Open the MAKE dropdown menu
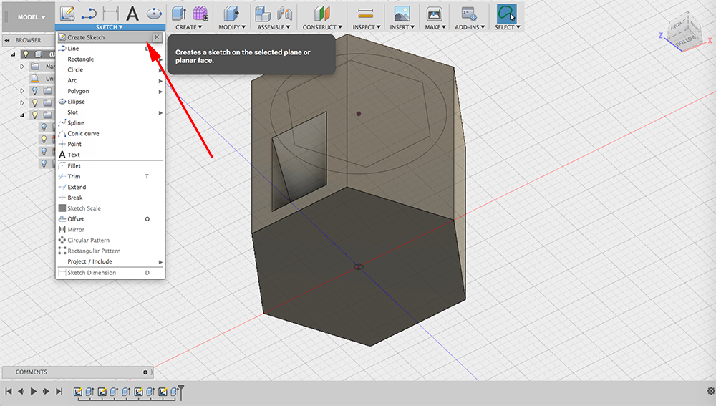 [x=435, y=27]
